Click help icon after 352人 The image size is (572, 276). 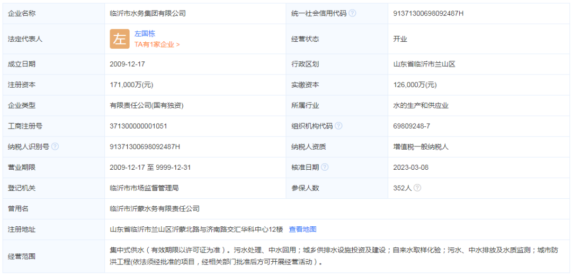(x=418, y=188)
